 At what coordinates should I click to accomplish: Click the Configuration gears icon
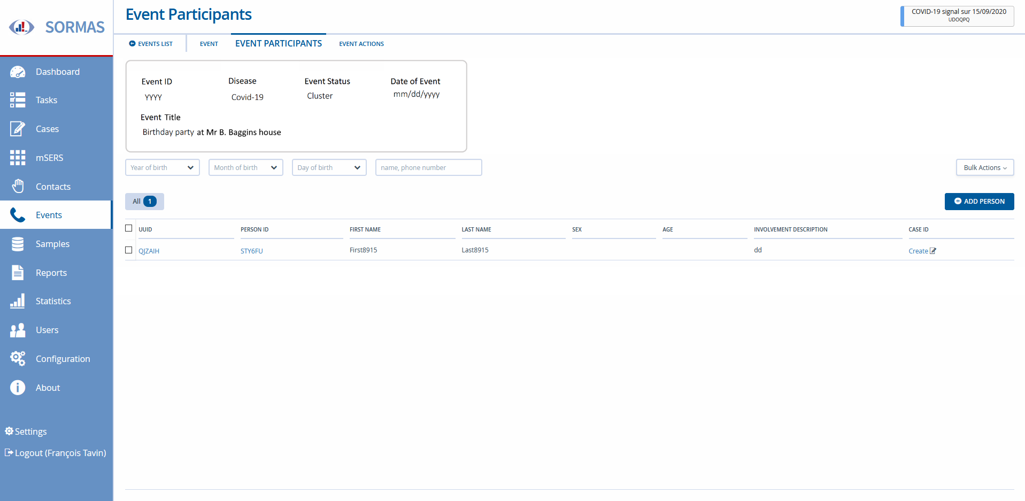click(x=18, y=359)
